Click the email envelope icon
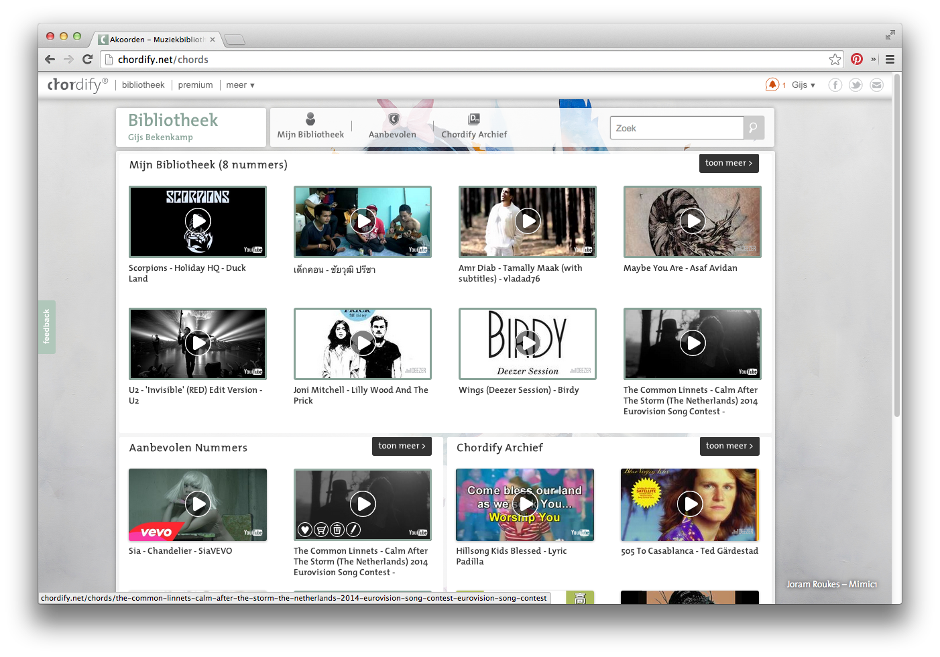Image resolution: width=940 pixels, height=657 pixels. (876, 85)
